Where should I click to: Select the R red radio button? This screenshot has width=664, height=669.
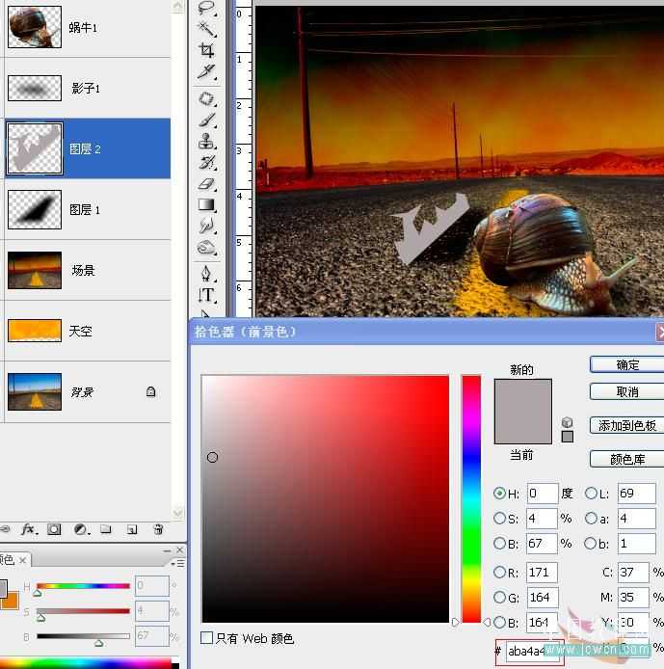[499, 572]
